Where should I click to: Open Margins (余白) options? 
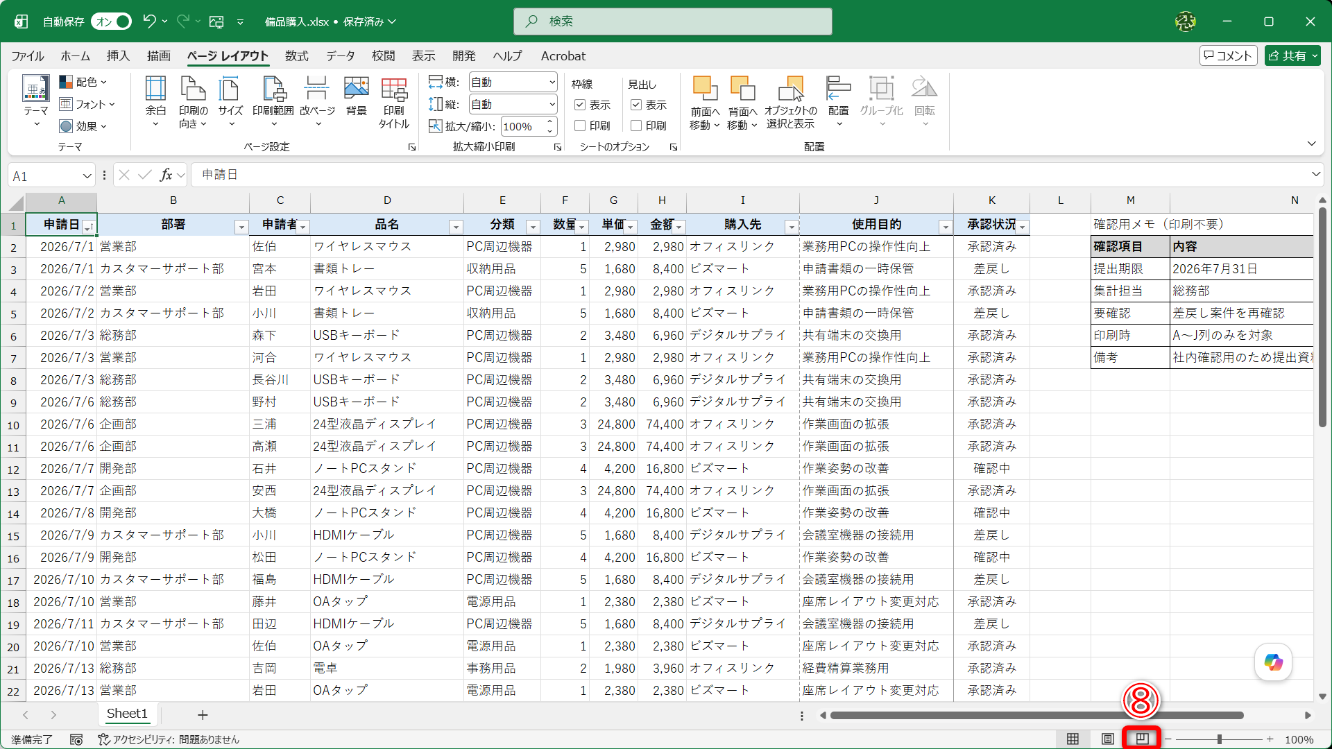pyautogui.click(x=155, y=101)
